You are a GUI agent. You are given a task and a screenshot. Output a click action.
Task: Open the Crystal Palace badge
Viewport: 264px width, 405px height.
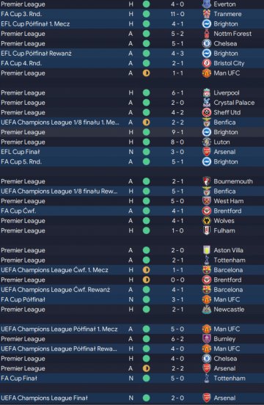pyautogui.click(x=207, y=103)
